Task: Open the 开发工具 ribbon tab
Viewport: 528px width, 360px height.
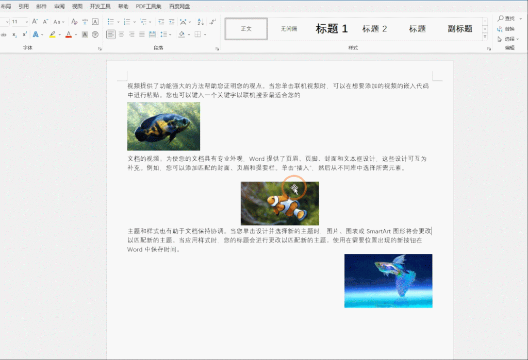Action: [x=100, y=6]
